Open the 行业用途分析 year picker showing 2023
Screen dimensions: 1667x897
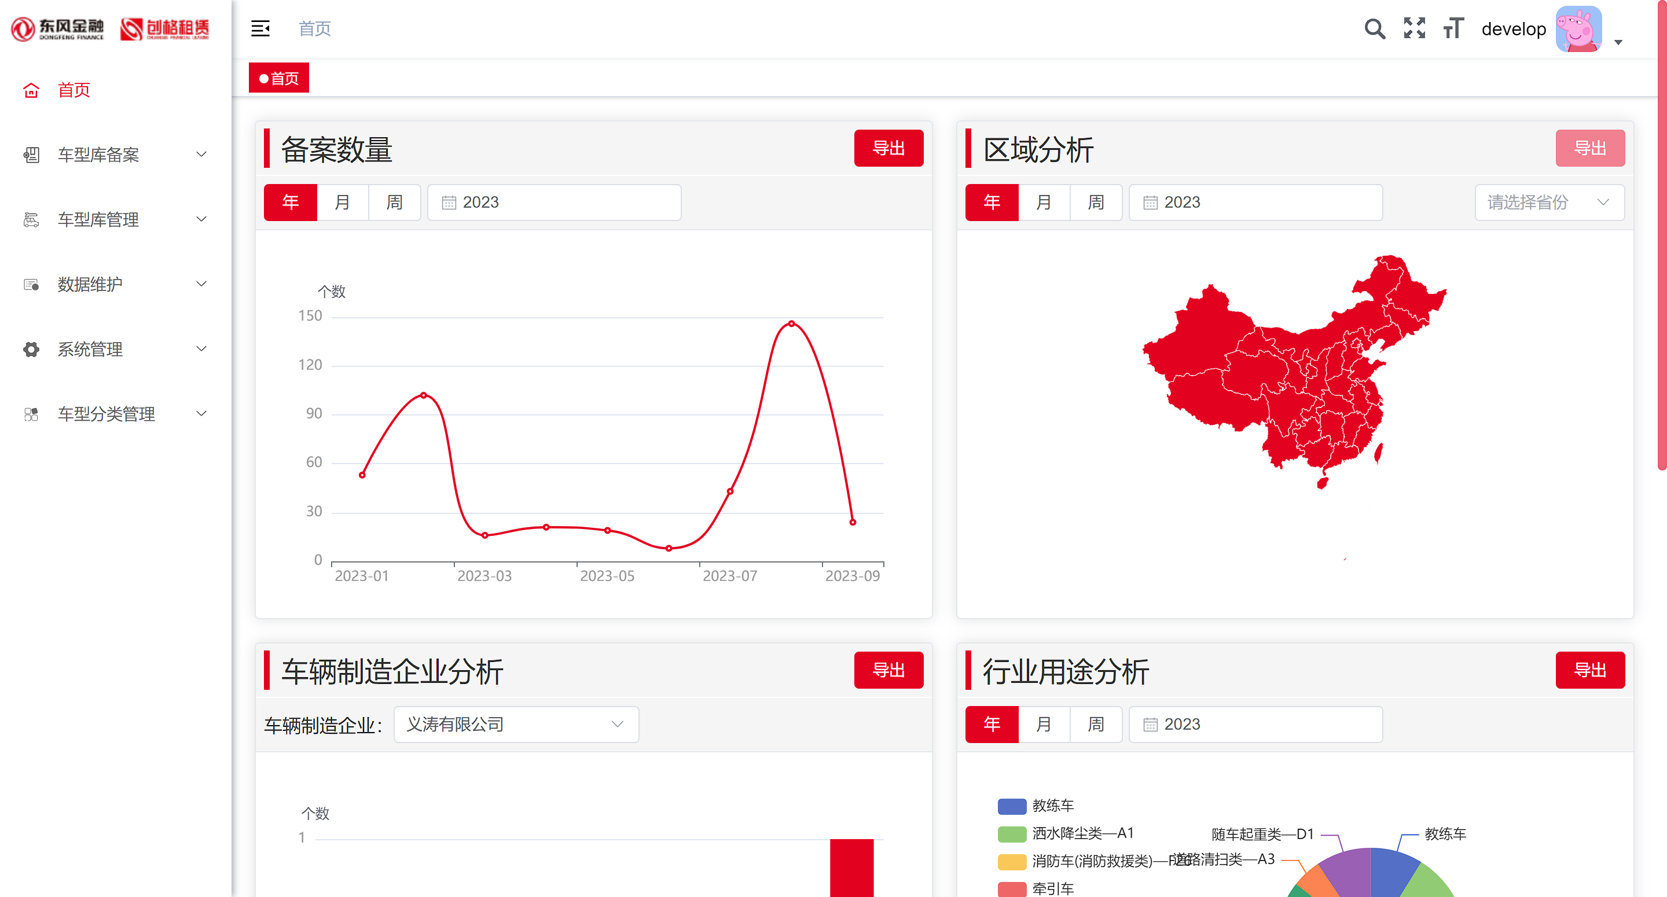[1255, 724]
